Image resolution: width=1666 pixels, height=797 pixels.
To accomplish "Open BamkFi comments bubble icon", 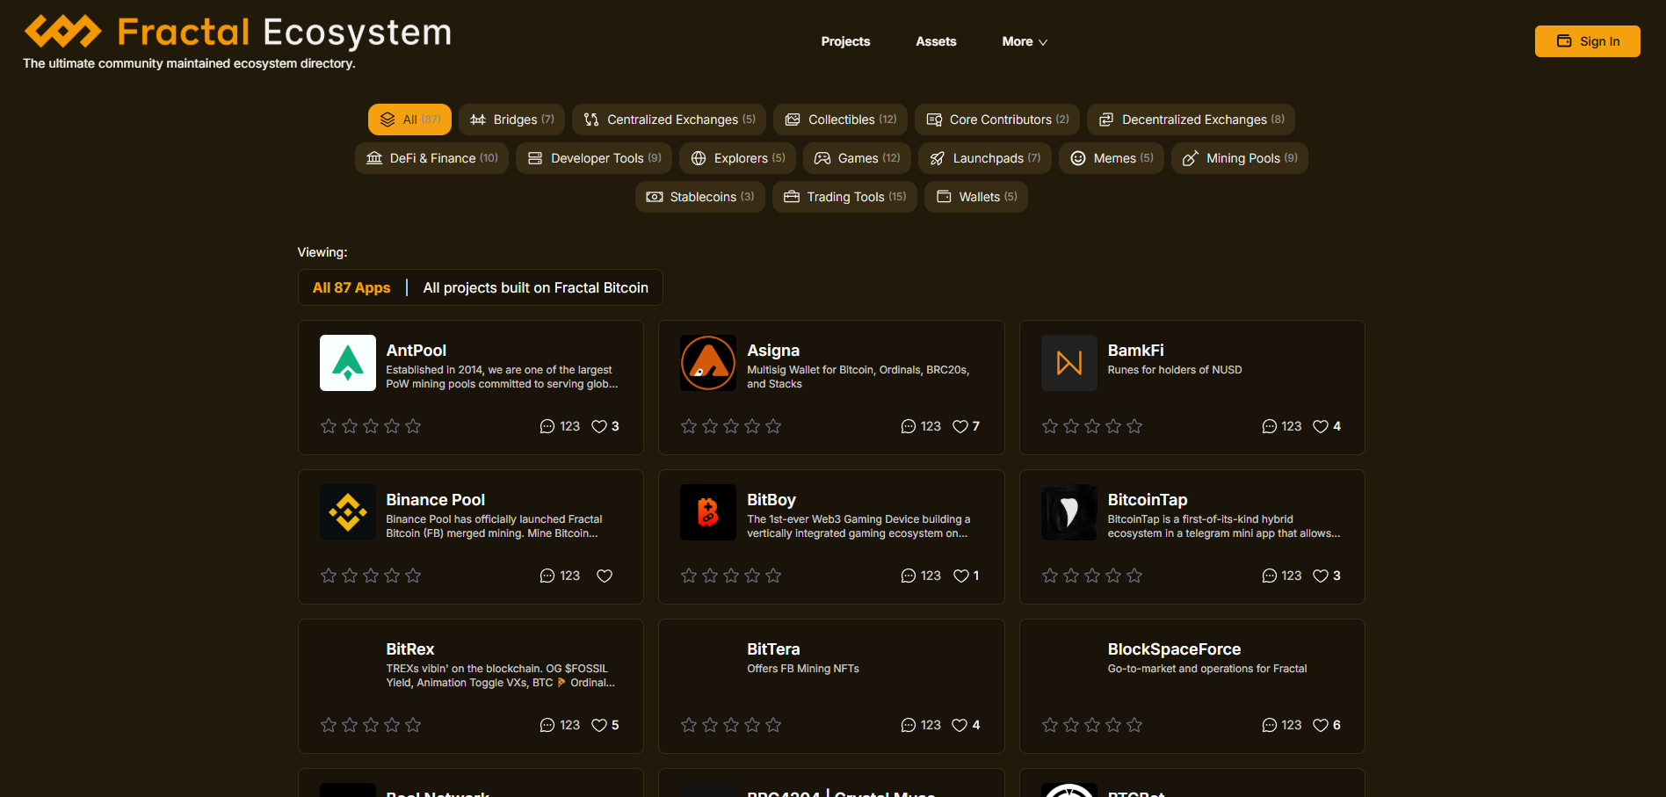I will click(x=1270, y=426).
